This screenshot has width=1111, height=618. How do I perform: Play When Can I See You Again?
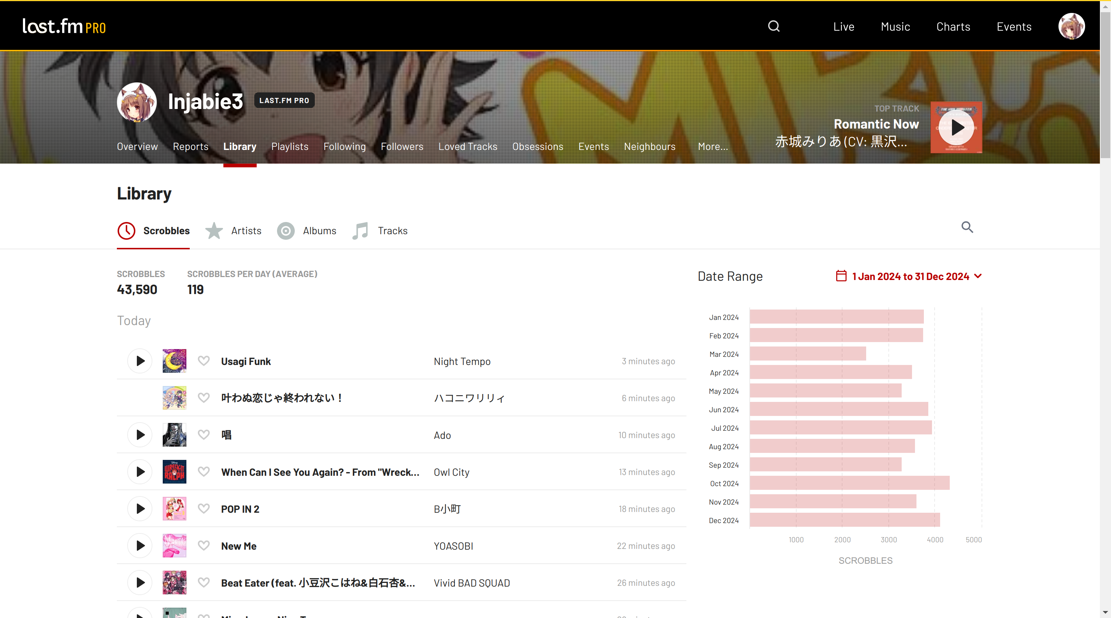pos(140,472)
